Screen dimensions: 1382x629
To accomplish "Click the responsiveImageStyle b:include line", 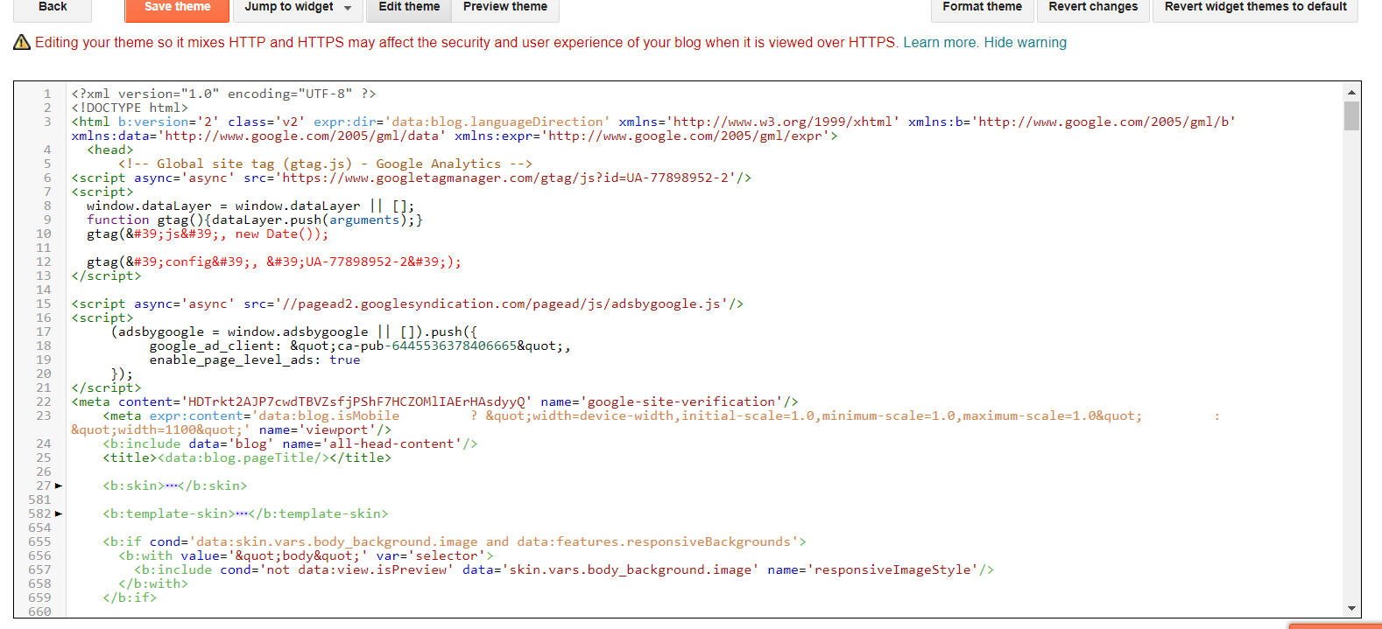I will (x=564, y=570).
